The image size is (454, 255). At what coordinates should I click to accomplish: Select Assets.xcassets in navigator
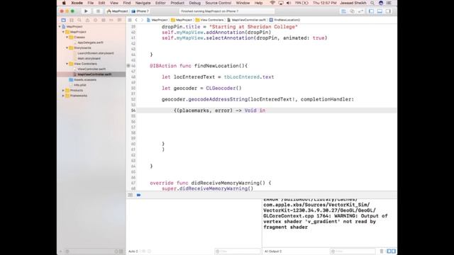(85, 80)
